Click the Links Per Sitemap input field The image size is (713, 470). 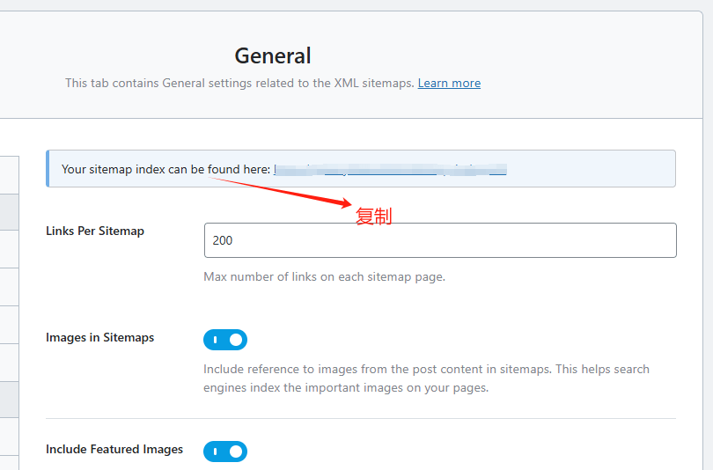point(440,240)
